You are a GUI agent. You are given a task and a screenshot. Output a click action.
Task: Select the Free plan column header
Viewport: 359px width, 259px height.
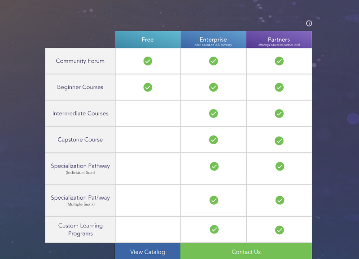[x=148, y=40]
